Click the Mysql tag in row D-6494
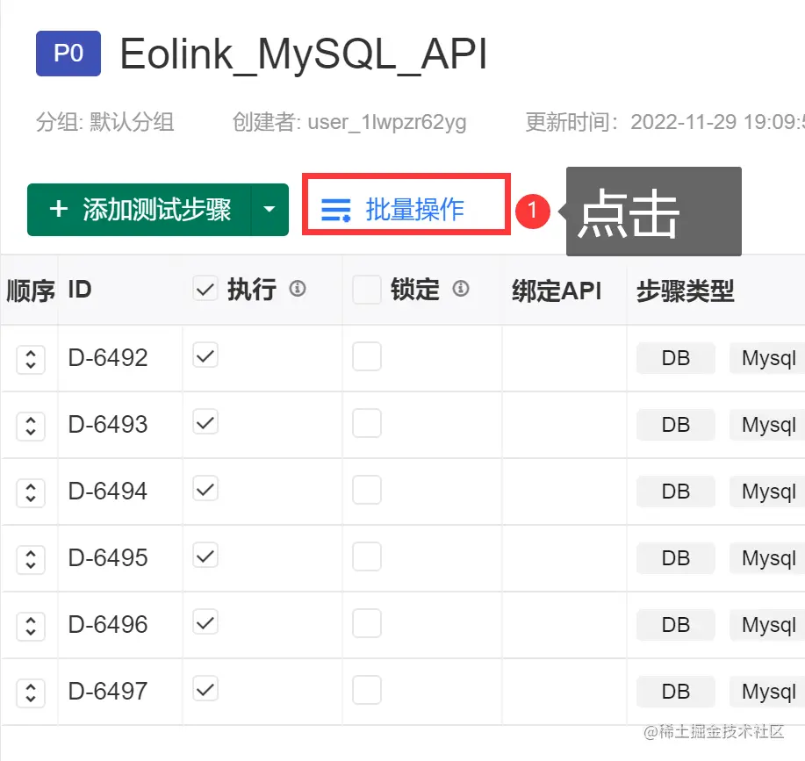805x761 pixels. [x=767, y=492]
